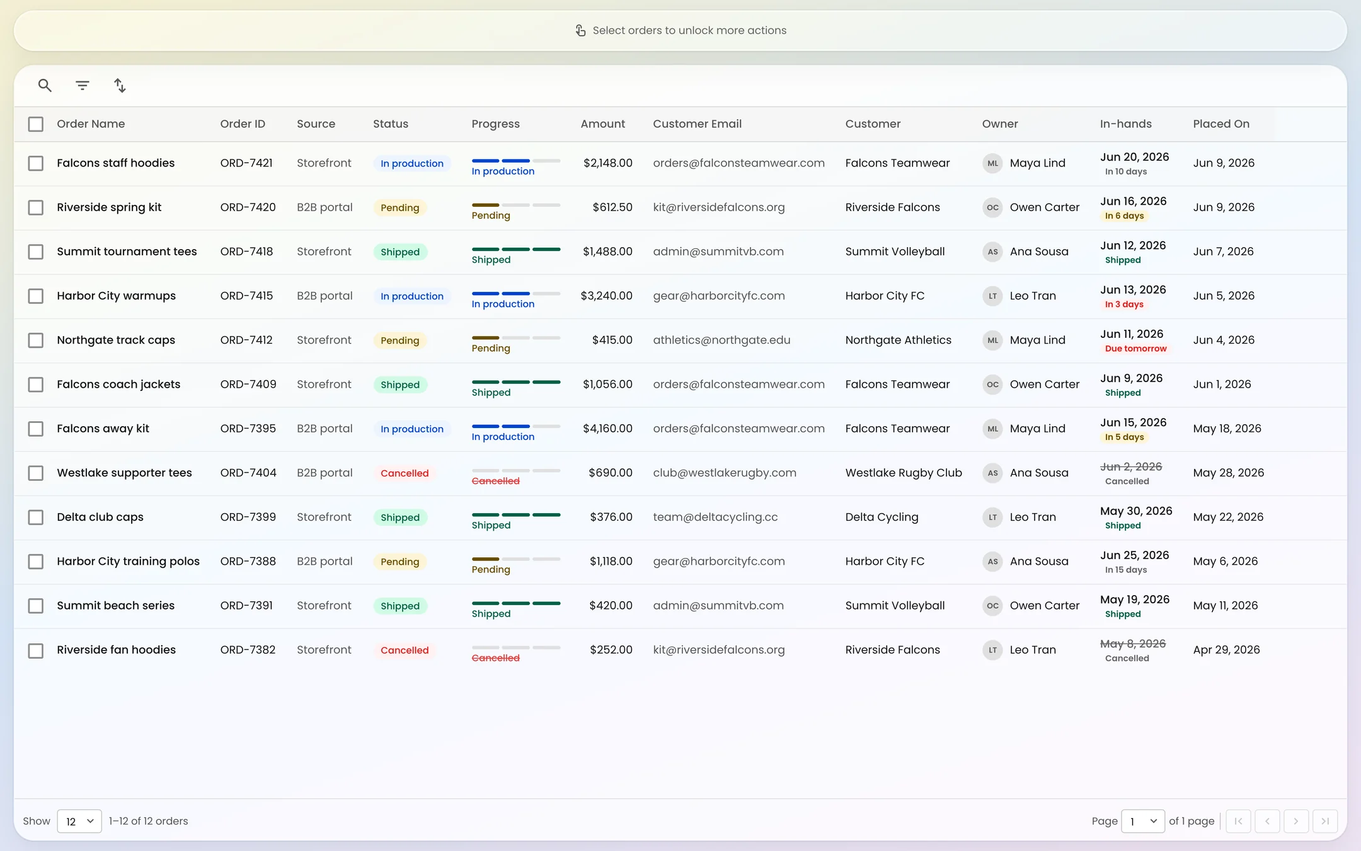Click progress bar of Falcons away kit
1361x851 pixels.
tap(516, 427)
